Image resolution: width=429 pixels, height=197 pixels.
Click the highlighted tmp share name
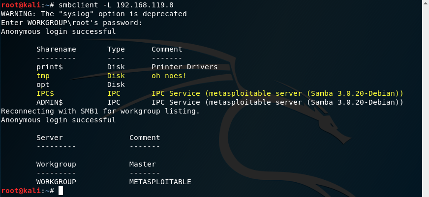(43, 76)
